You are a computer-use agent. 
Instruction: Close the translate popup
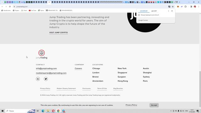coord(172,11)
